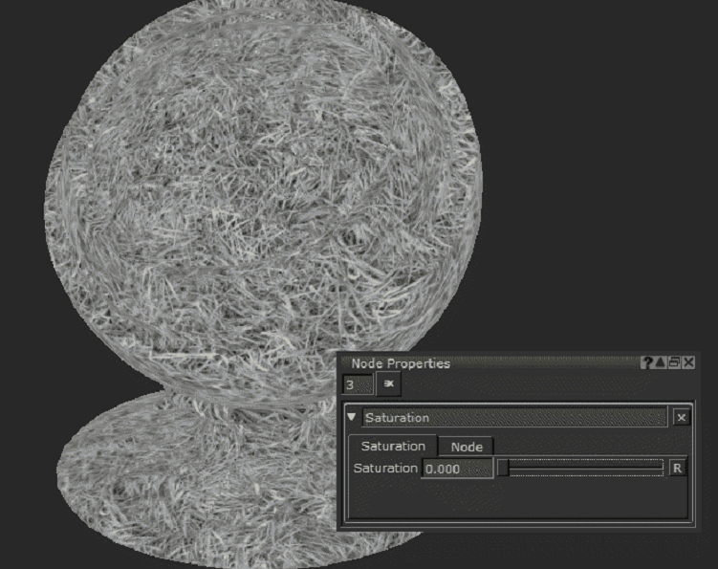Open the Node tab
The height and width of the screenshot is (569, 718).
(467, 447)
